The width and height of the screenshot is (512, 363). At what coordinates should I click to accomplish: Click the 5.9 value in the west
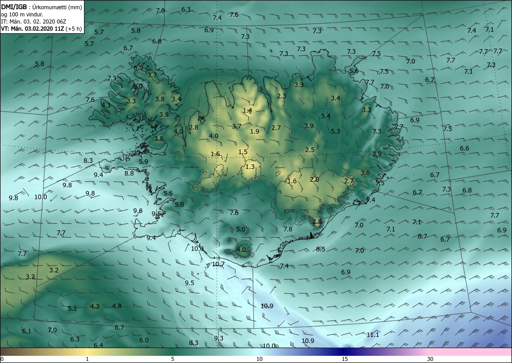(x=143, y=161)
